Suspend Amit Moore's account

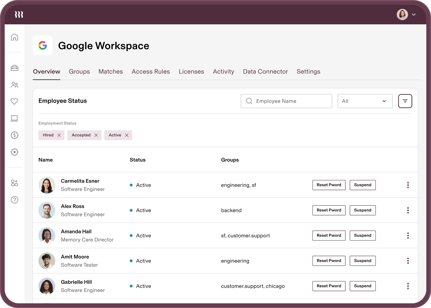[363, 261]
